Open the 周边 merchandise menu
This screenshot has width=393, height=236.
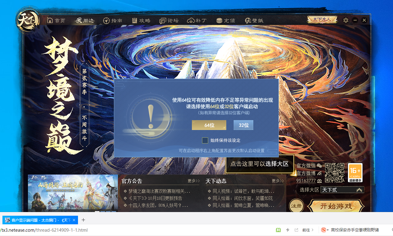pos(85,21)
